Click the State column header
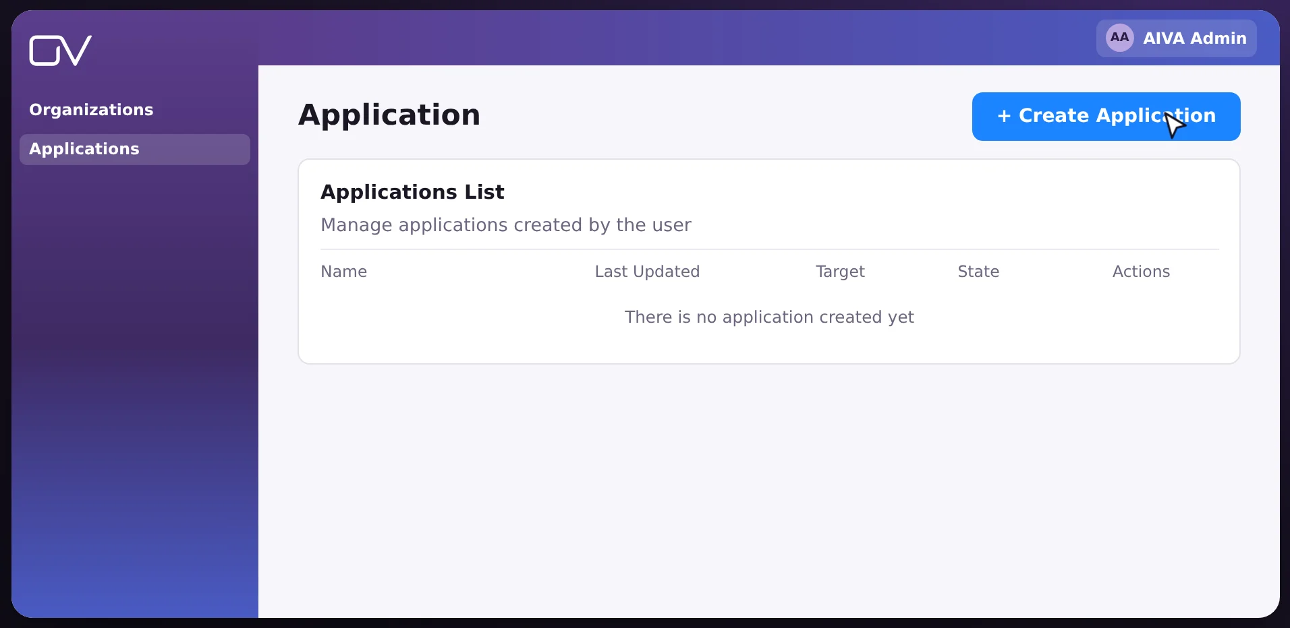Viewport: 1290px width, 628px height. [x=978, y=272]
